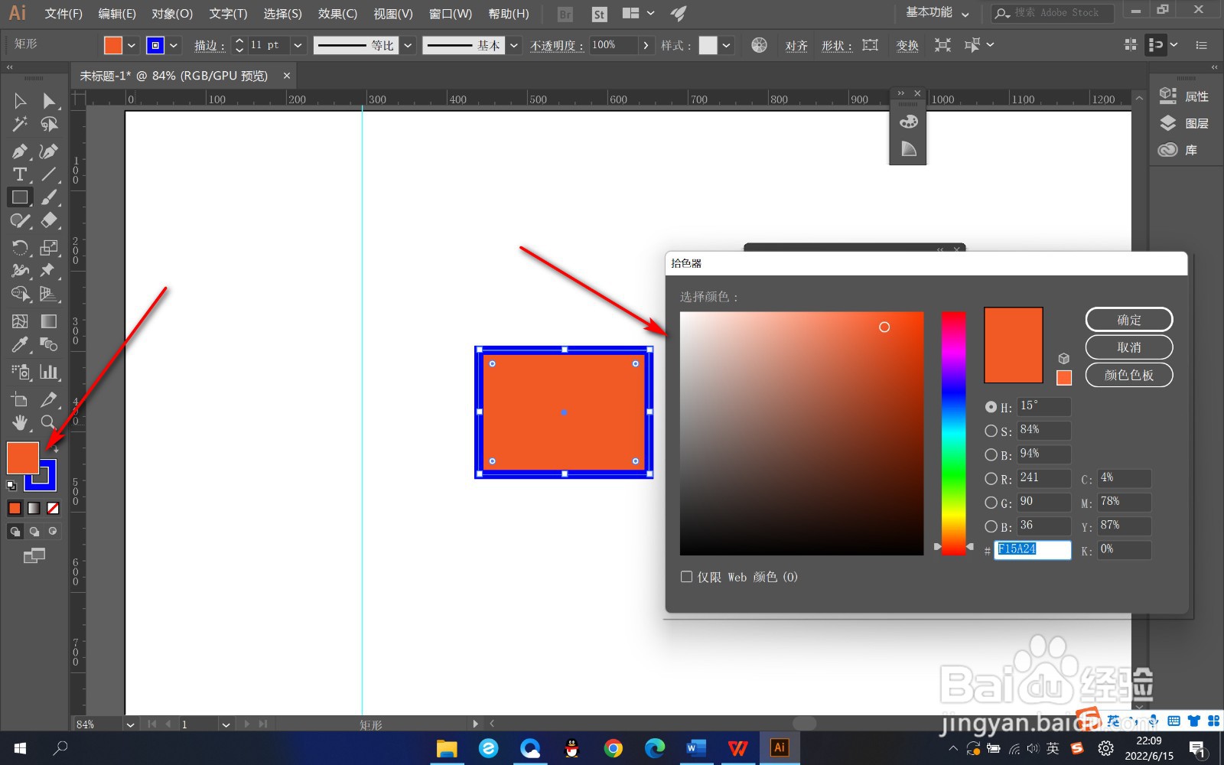Enable the Web-only colors checkbox
This screenshot has width=1224, height=765.
[686, 577]
